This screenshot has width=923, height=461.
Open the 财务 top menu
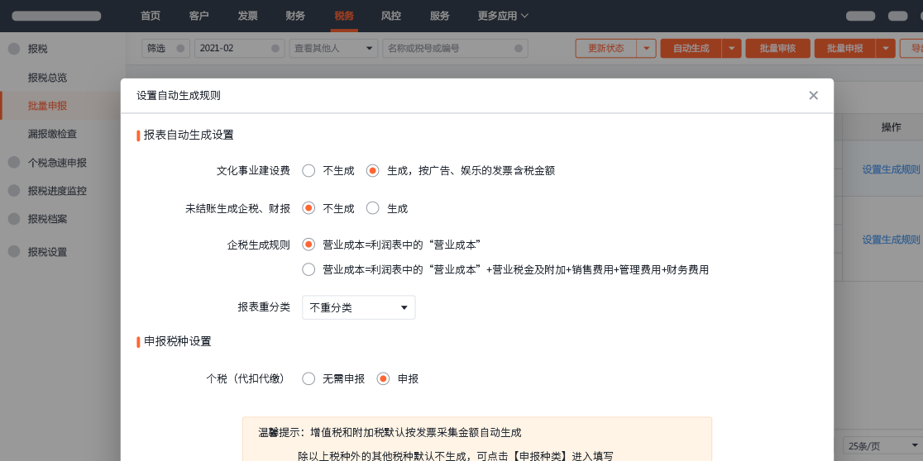click(x=295, y=16)
